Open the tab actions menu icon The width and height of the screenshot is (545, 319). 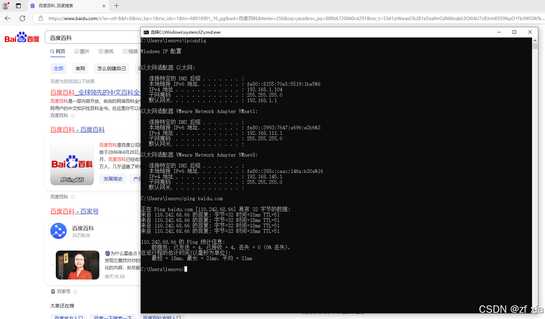coord(18,6)
